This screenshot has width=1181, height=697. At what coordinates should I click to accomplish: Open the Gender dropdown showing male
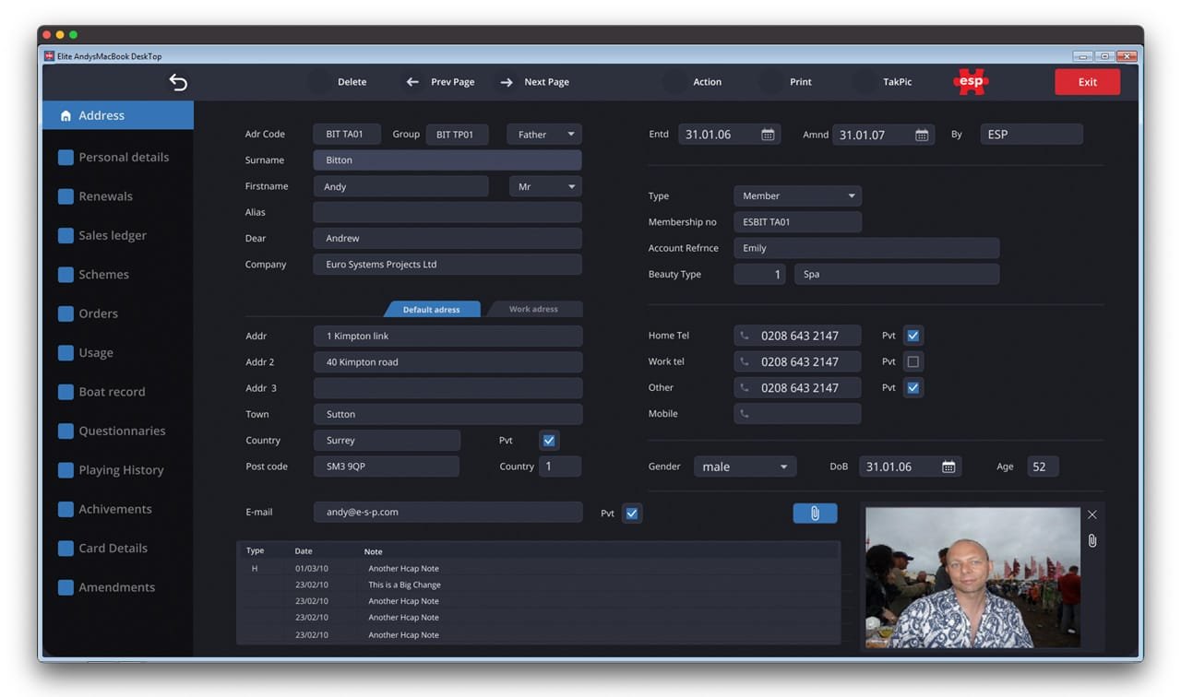click(x=745, y=466)
